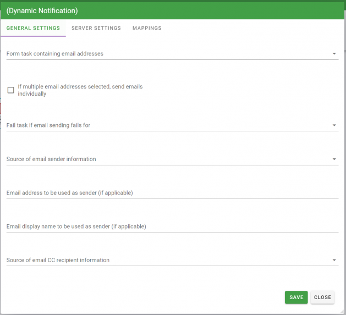Screen dimensions: 346x315
Task: Click arrow icon beside Source of email sender
Action: (334, 159)
